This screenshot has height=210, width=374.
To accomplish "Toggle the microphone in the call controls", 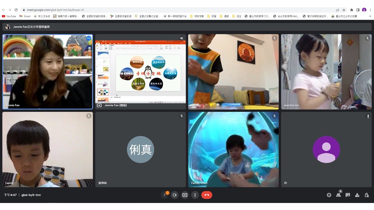I will pos(165,195).
